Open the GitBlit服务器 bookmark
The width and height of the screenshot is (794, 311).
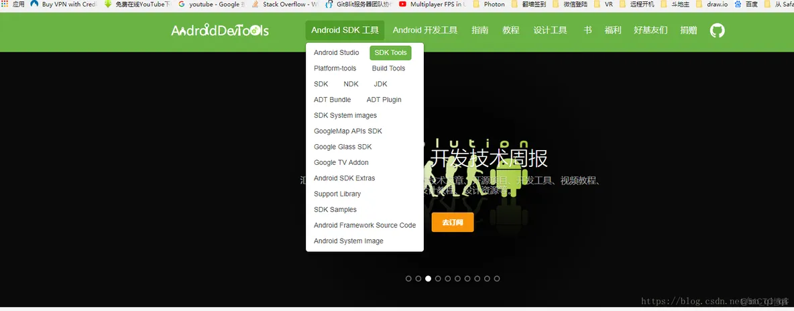pos(359,4)
